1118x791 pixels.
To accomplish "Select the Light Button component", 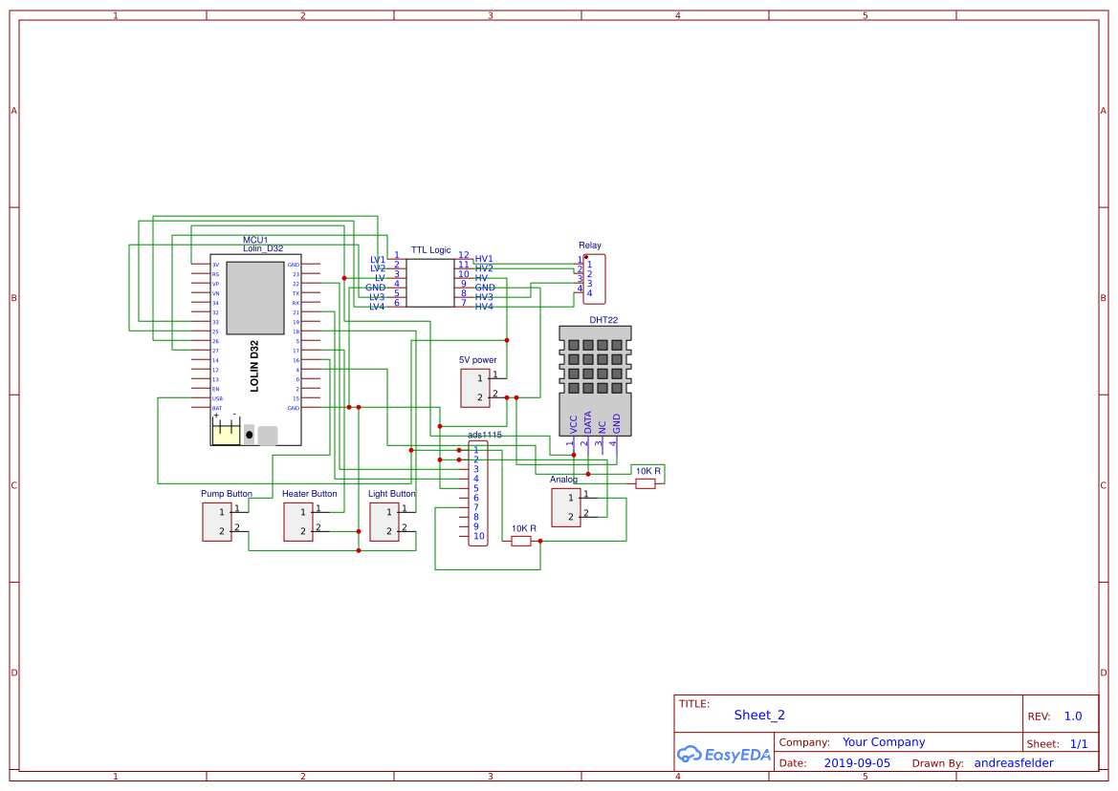I will (385, 522).
